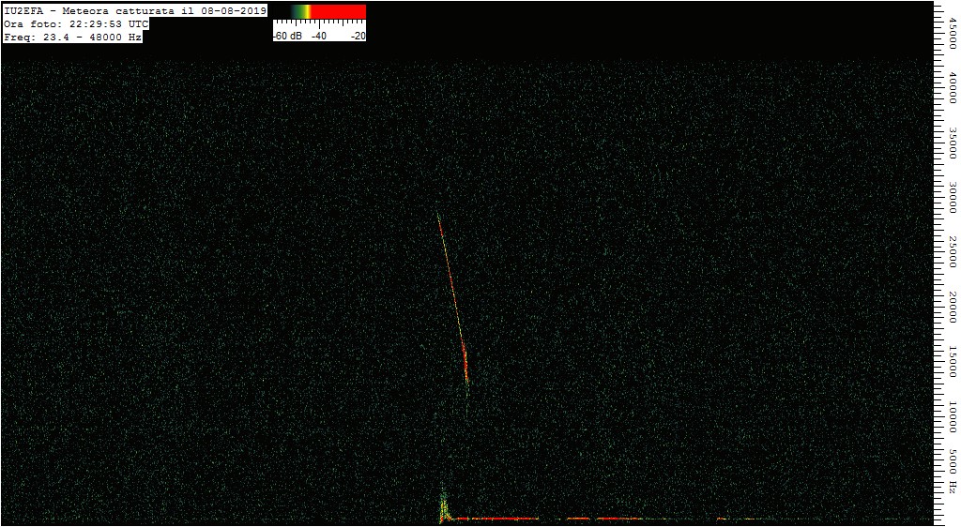Image resolution: width=961 pixels, height=527 pixels.
Task: Click the "-60 dB" scale label
Action: (x=288, y=37)
